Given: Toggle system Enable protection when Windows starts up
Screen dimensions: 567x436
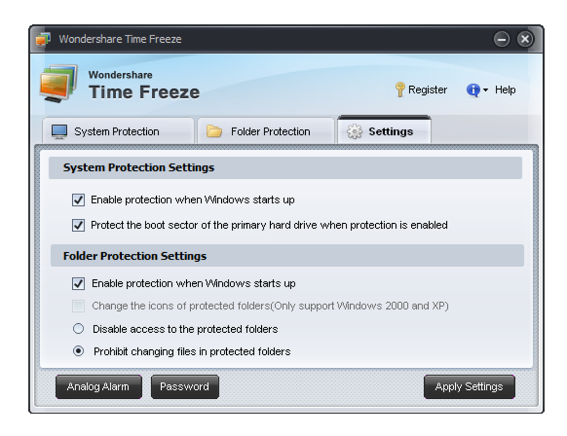Looking at the screenshot, I should click(x=78, y=200).
